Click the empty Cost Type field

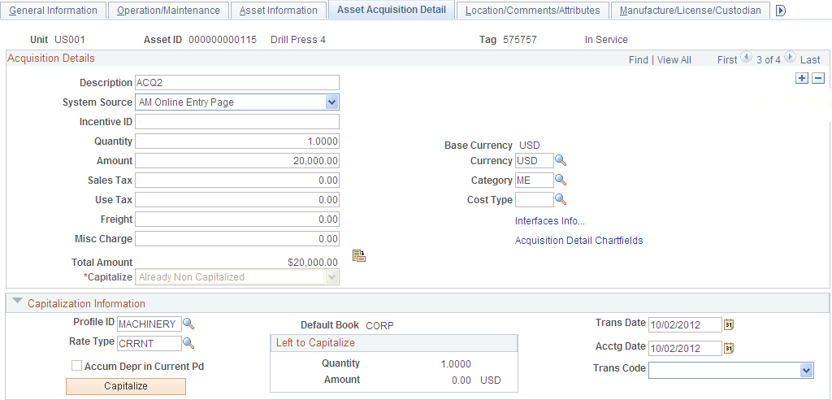click(x=534, y=200)
